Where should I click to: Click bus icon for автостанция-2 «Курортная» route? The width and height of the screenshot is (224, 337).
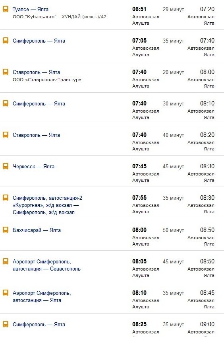coord(6,198)
